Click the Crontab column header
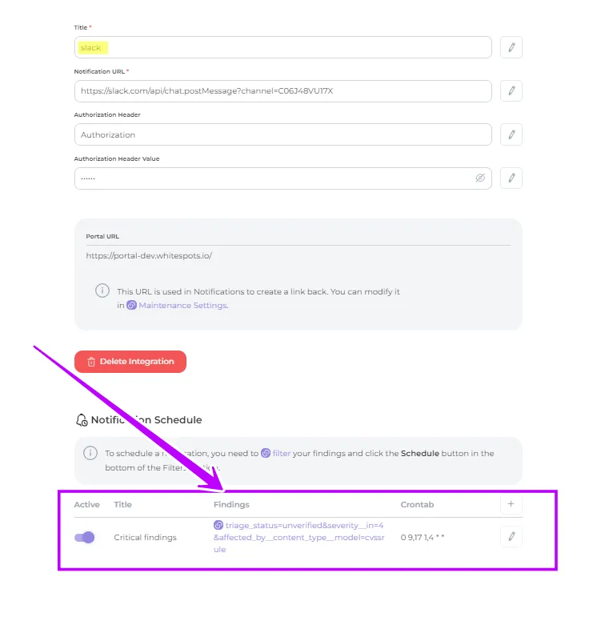This screenshot has height=621, width=597. point(418,505)
